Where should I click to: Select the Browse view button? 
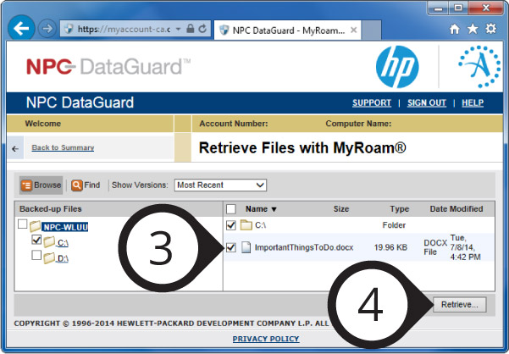pyautogui.click(x=41, y=185)
